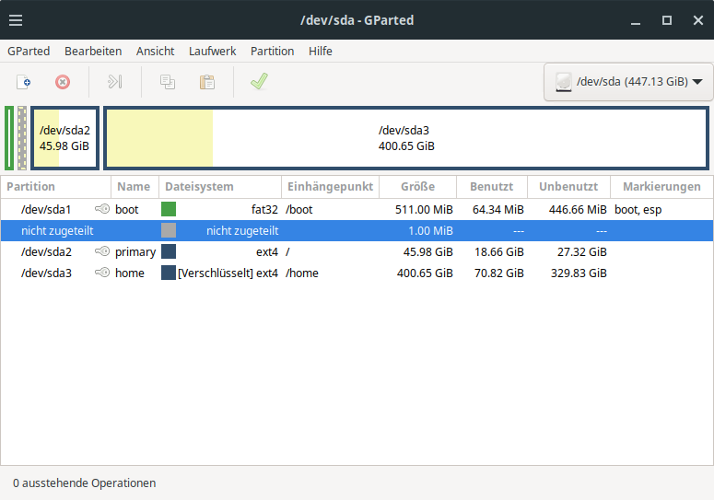This screenshot has height=500, width=714.
Task: Click the Dateisystem column header
Action: [x=218, y=187]
